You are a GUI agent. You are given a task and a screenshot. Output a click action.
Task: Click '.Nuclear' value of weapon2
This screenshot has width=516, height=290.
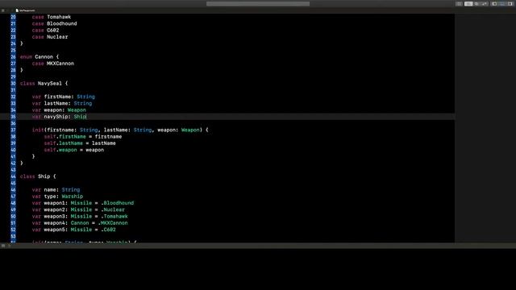113,209
